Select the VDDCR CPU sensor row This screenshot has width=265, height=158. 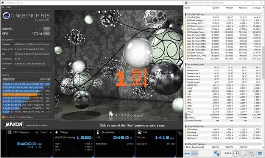coord(223,85)
